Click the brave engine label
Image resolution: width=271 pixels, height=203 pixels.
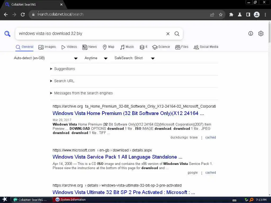pos(193,137)
